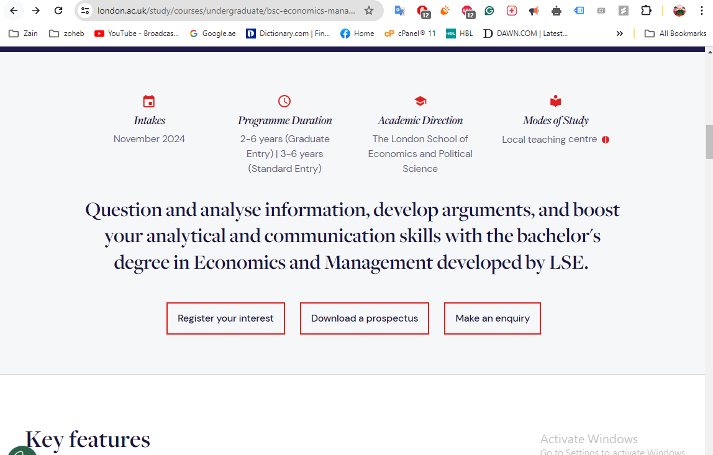Expand the hidden bookmarks chevron
The height and width of the screenshot is (455, 713).
[x=619, y=34]
